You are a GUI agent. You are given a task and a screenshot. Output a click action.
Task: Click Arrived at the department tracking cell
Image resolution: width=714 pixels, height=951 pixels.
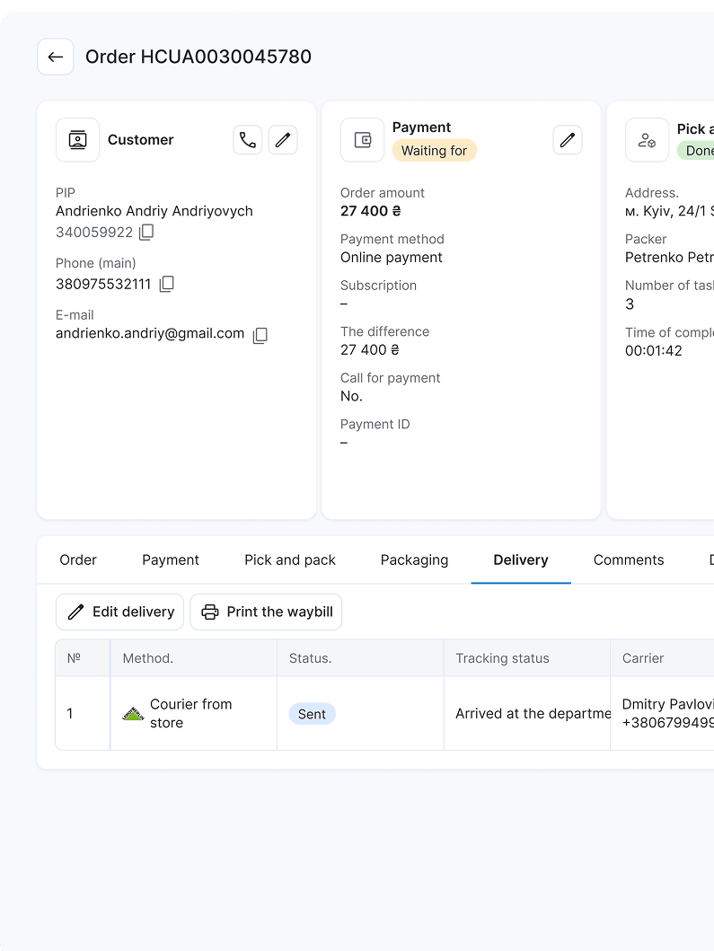pos(527,714)
